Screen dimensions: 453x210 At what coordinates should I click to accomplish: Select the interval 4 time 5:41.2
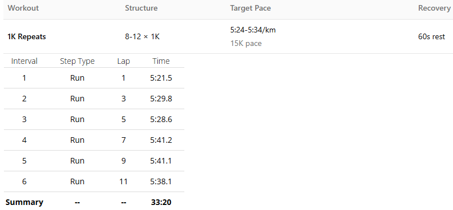tap(161, 140)
